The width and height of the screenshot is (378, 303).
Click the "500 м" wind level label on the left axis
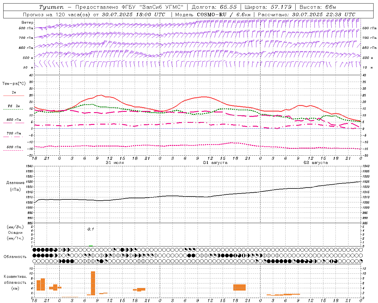(x=28, y=58)
